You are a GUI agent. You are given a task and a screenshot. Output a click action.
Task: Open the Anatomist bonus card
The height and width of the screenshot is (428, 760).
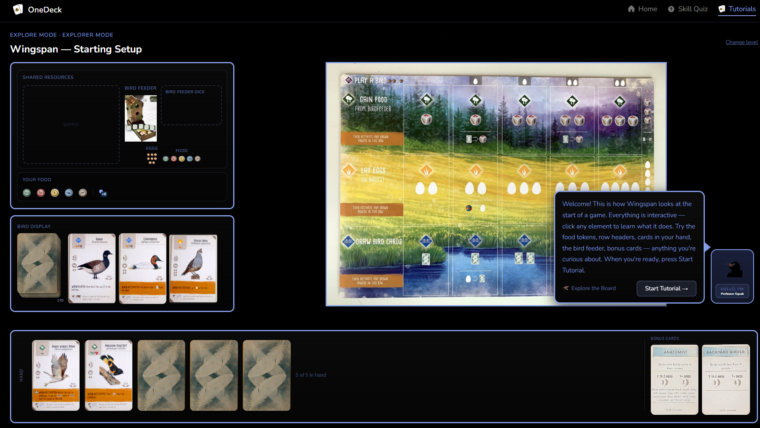675,380
